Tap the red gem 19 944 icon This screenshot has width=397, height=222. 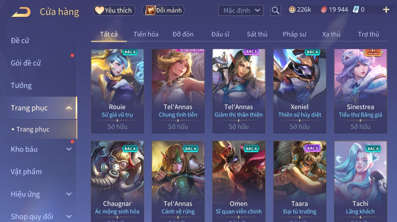[324, 10]
